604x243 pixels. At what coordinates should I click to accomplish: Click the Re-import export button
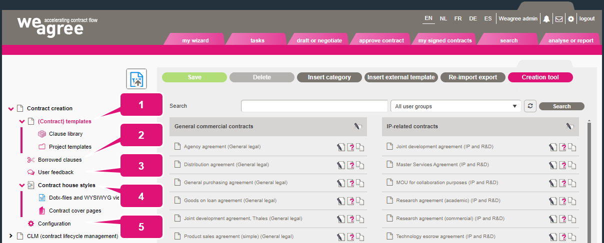(473, 77)
